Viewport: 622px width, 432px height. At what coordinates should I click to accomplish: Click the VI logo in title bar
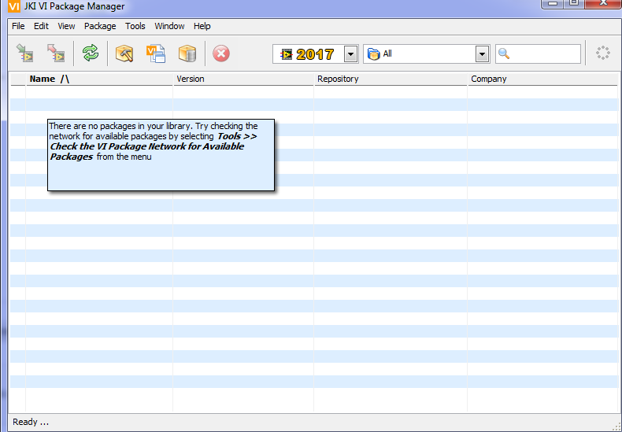[14, 6]
